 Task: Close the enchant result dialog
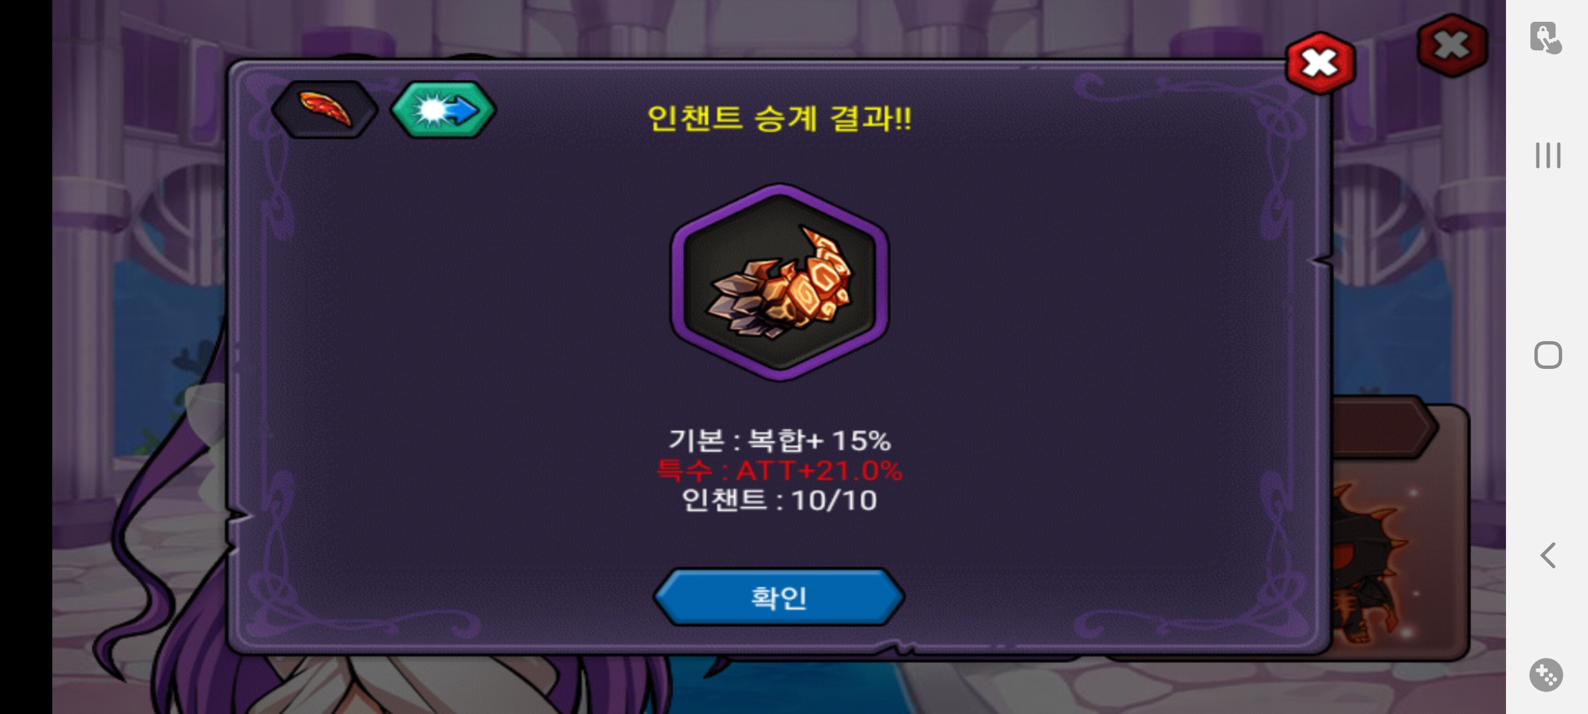click(x=1320, y=63)
